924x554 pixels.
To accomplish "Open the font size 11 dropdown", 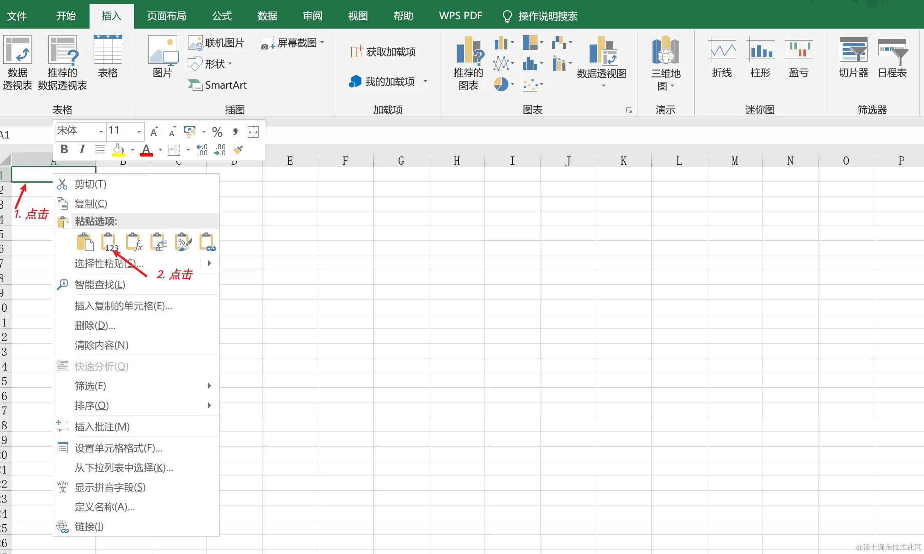I will click(139, 132).
